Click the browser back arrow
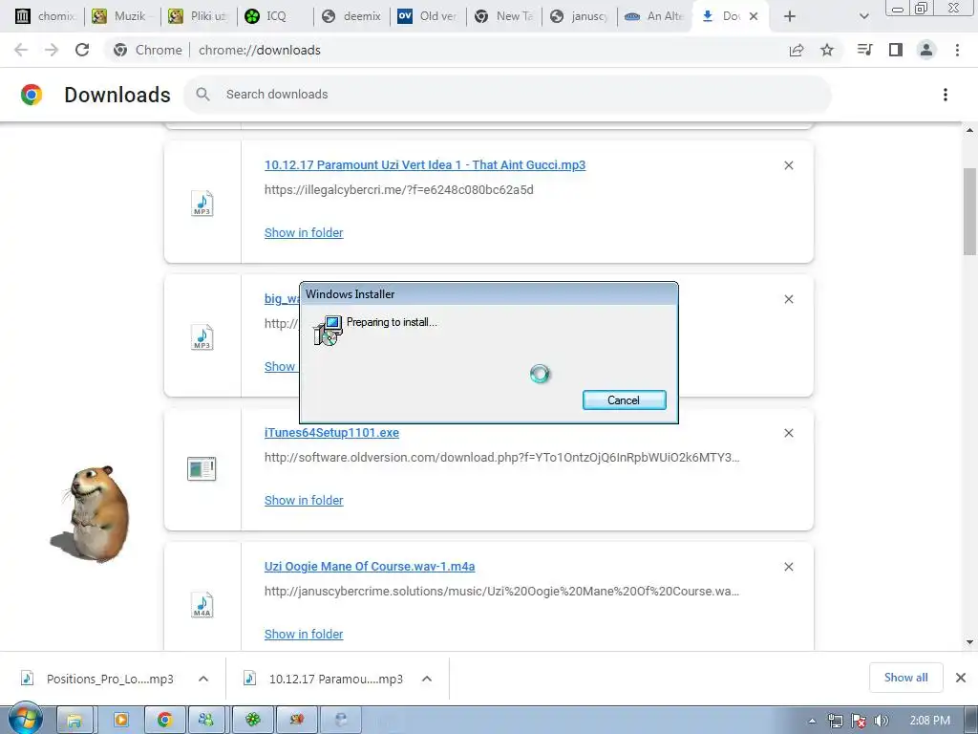978x734 pixels. 21,50
